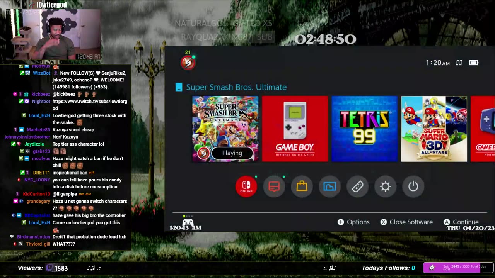
Task: Click the Todays Follows counter
Action: click(388, 268)
